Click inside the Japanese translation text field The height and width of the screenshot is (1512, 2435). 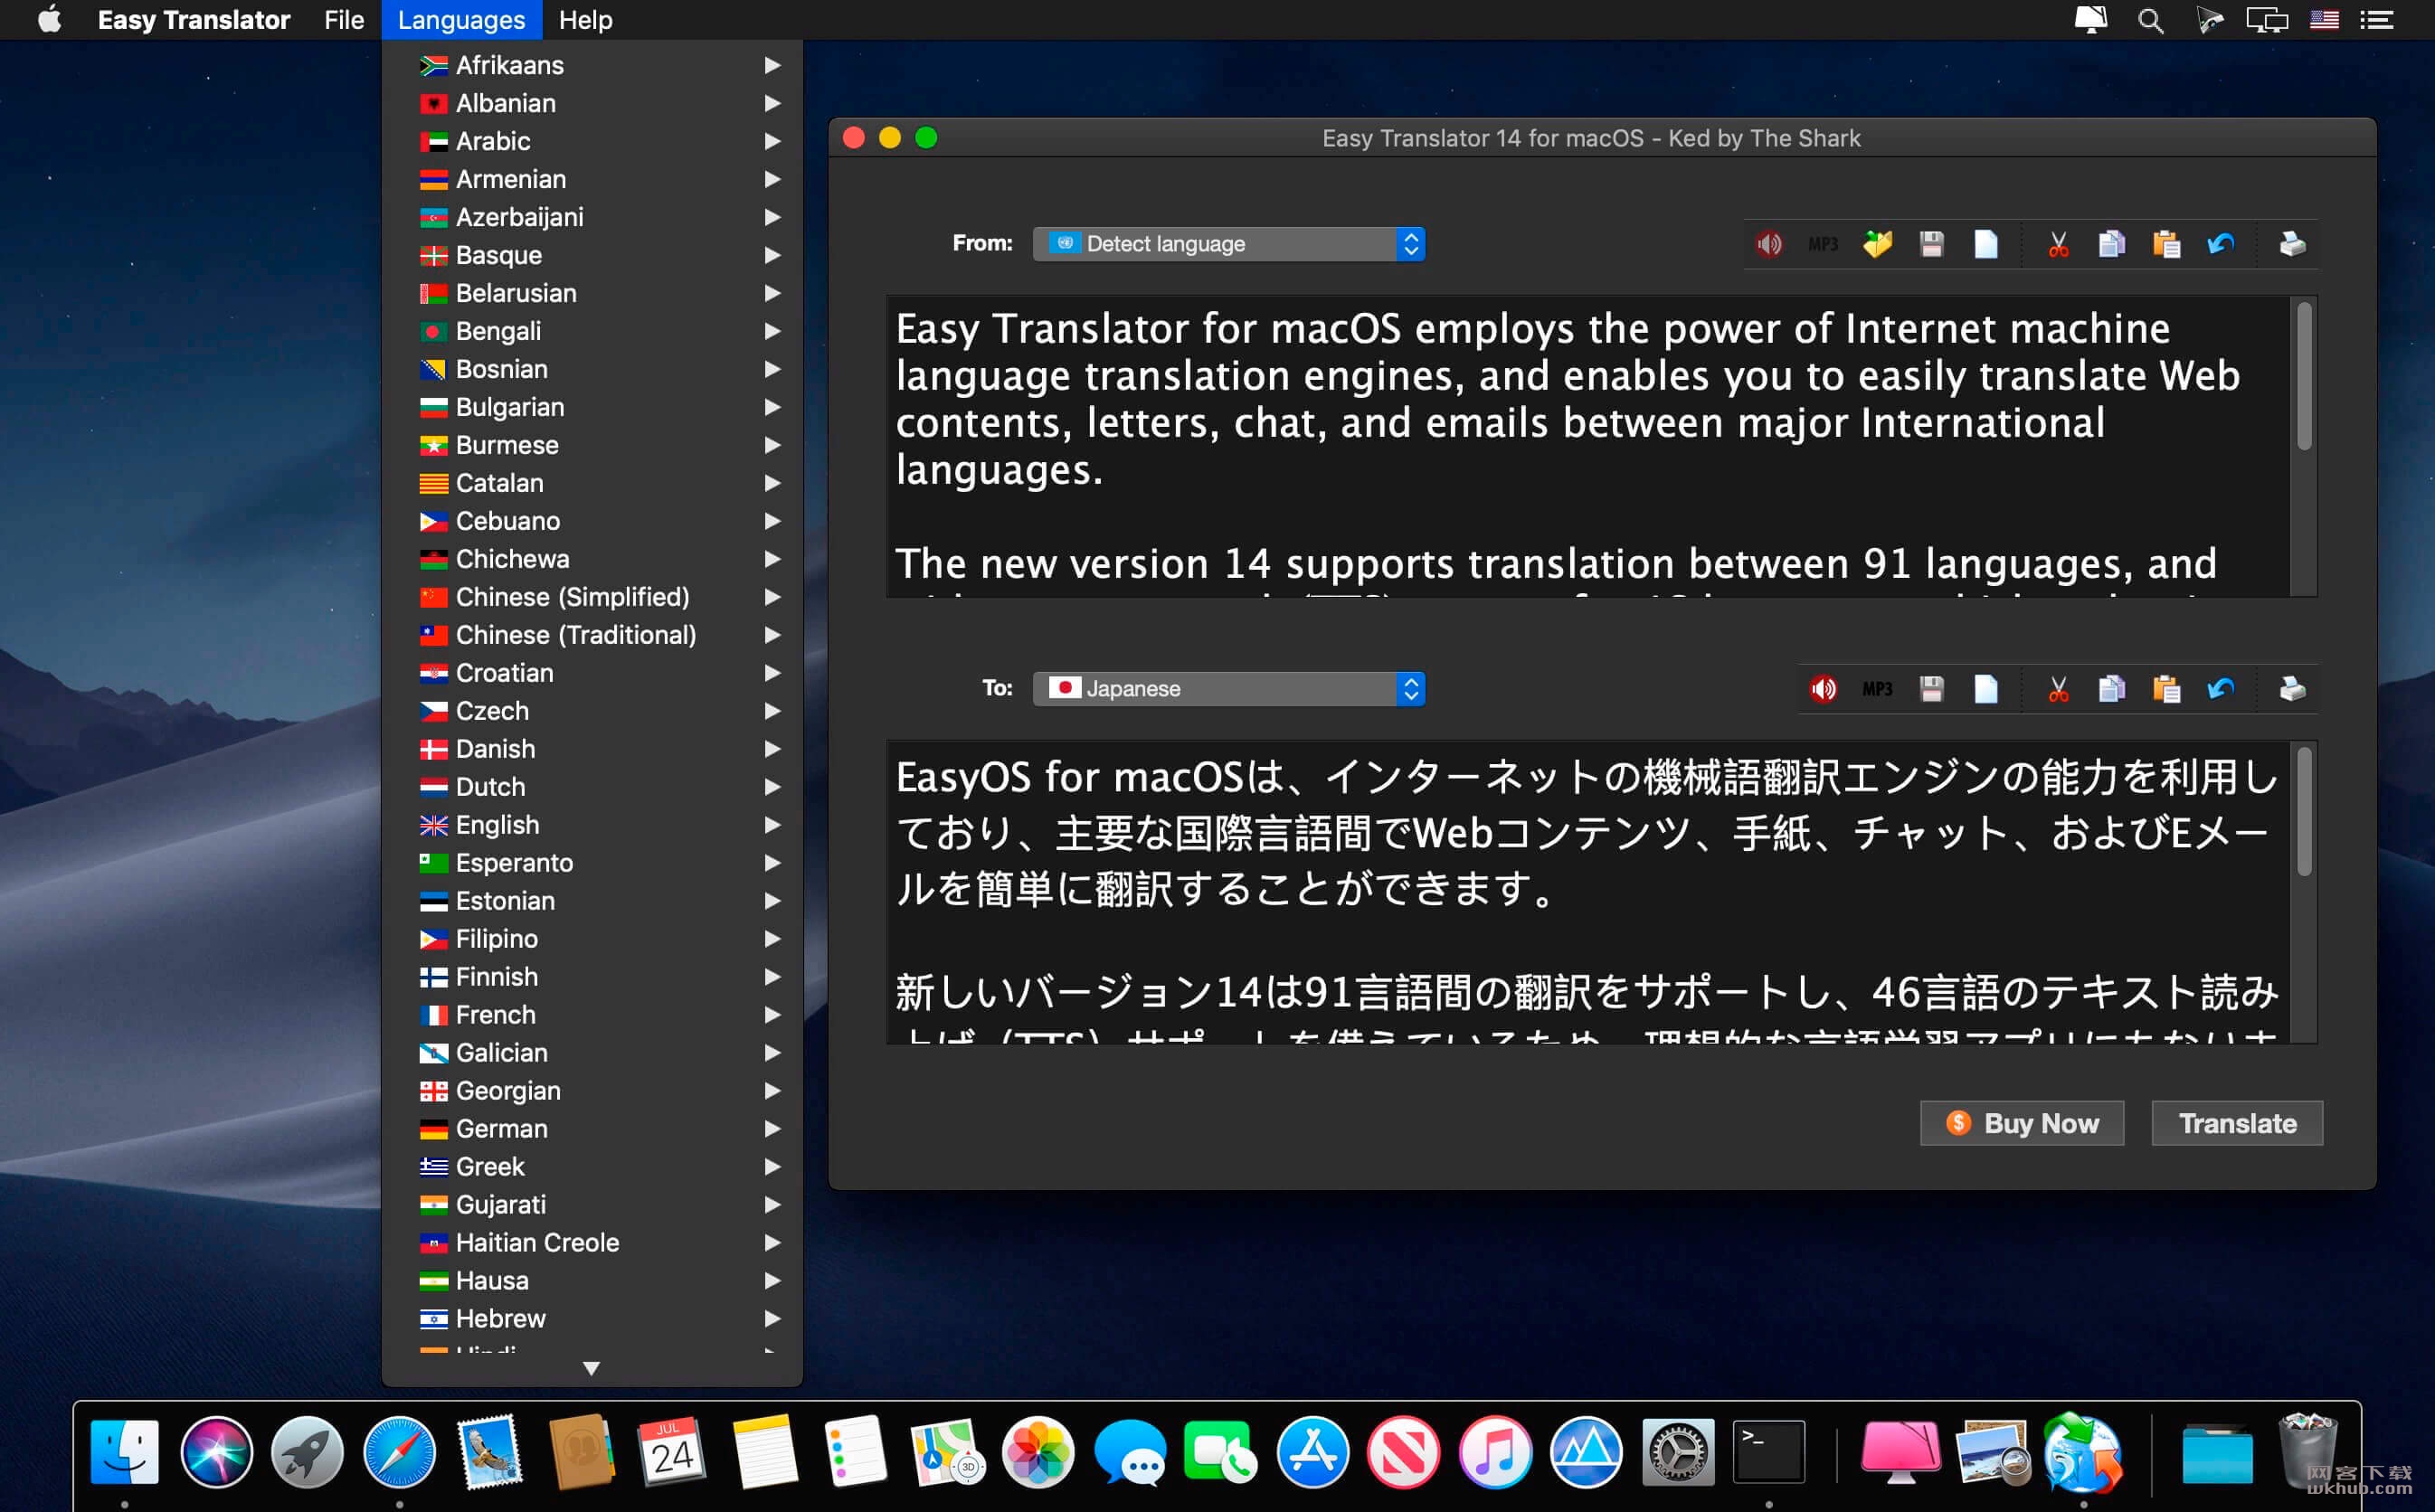tap(1588, 892)
